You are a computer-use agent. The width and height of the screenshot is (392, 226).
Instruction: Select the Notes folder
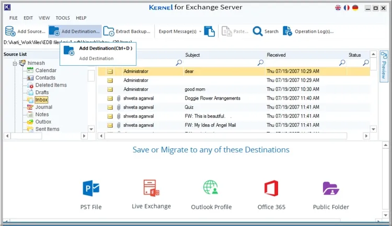coord(42,114)
